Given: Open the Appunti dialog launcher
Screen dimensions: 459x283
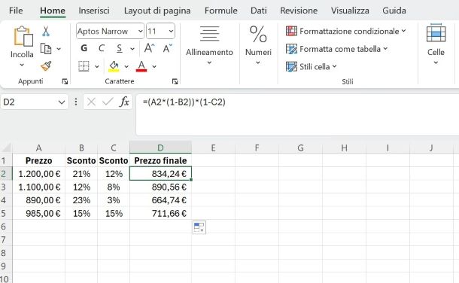Looking at the screenshot, I should [65, 81].
